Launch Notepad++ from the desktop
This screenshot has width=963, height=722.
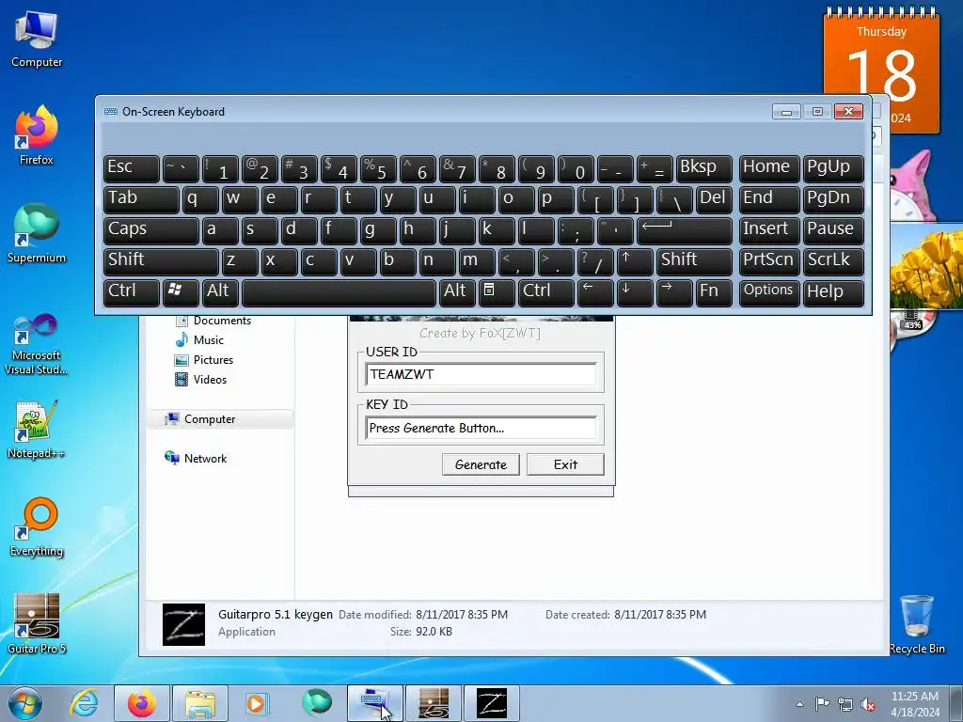[37, 430]
